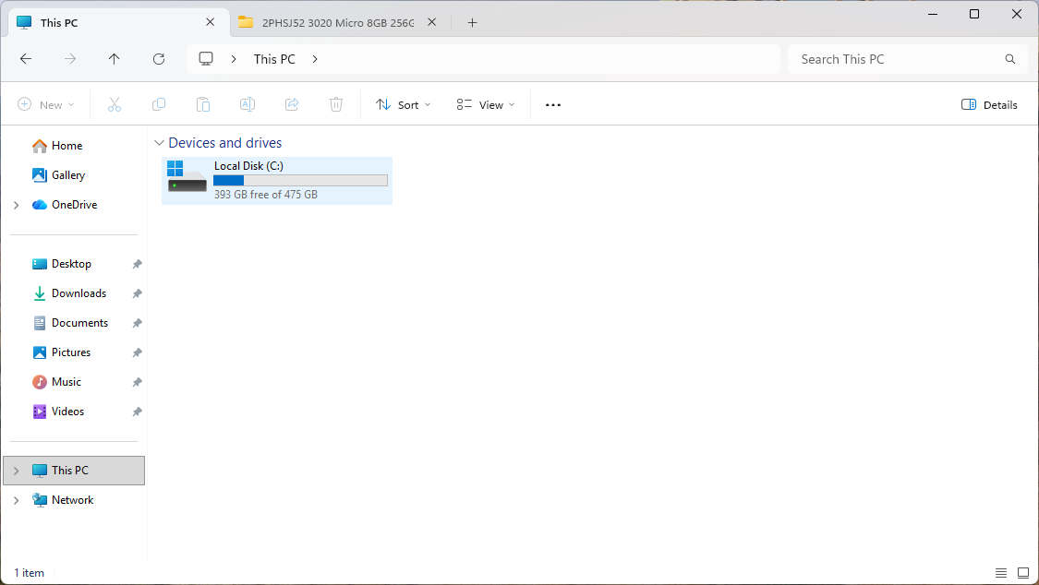Switch to the 2PHSJ52 3020 Micro tab
This screenshot has height=585, width=1039.
click(337, 22)
